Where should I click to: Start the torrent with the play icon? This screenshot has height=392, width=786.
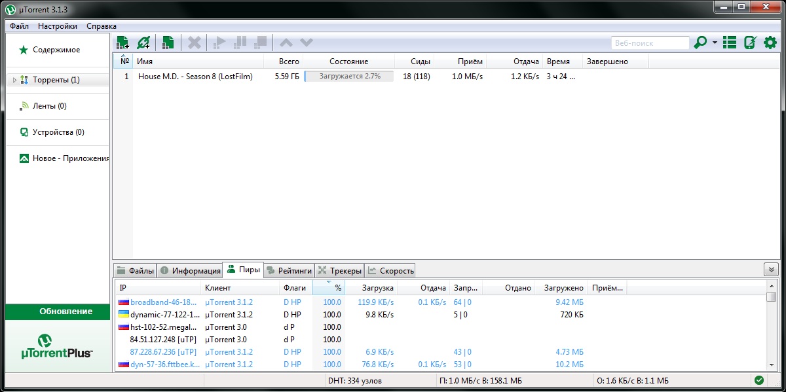[x=219, y=43]
